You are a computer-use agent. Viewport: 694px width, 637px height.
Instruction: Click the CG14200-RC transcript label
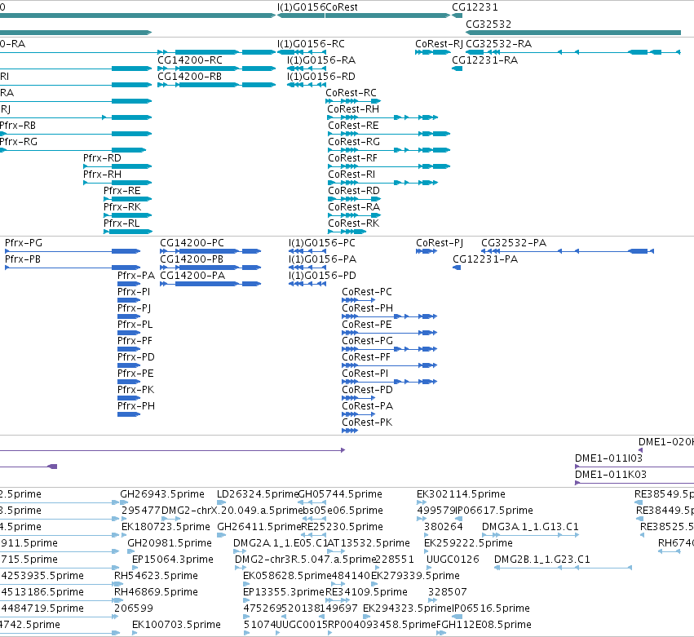[190, 60]
